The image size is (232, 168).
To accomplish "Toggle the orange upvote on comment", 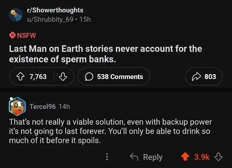I will point(186,157).
